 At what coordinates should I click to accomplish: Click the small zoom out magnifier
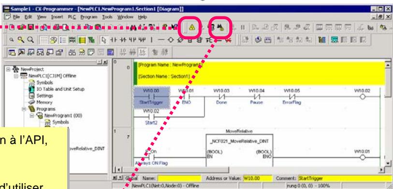(x=12, y=40)
